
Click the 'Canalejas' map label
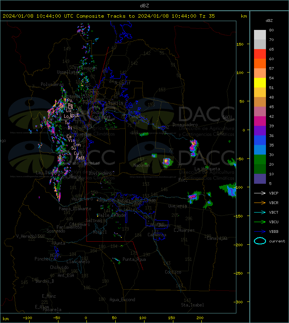tap(217, 238)
